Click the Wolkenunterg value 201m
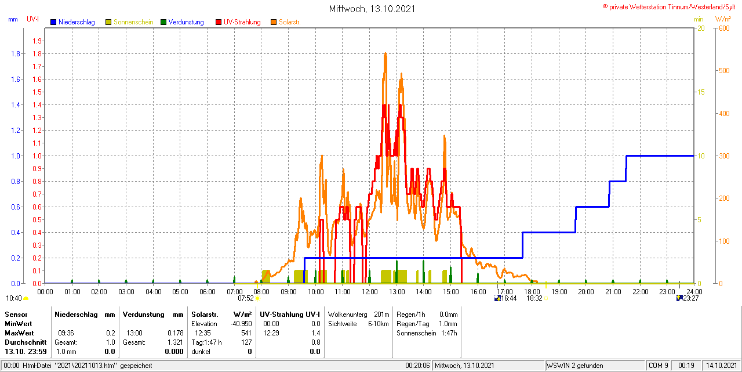 (x=382, y=315)
